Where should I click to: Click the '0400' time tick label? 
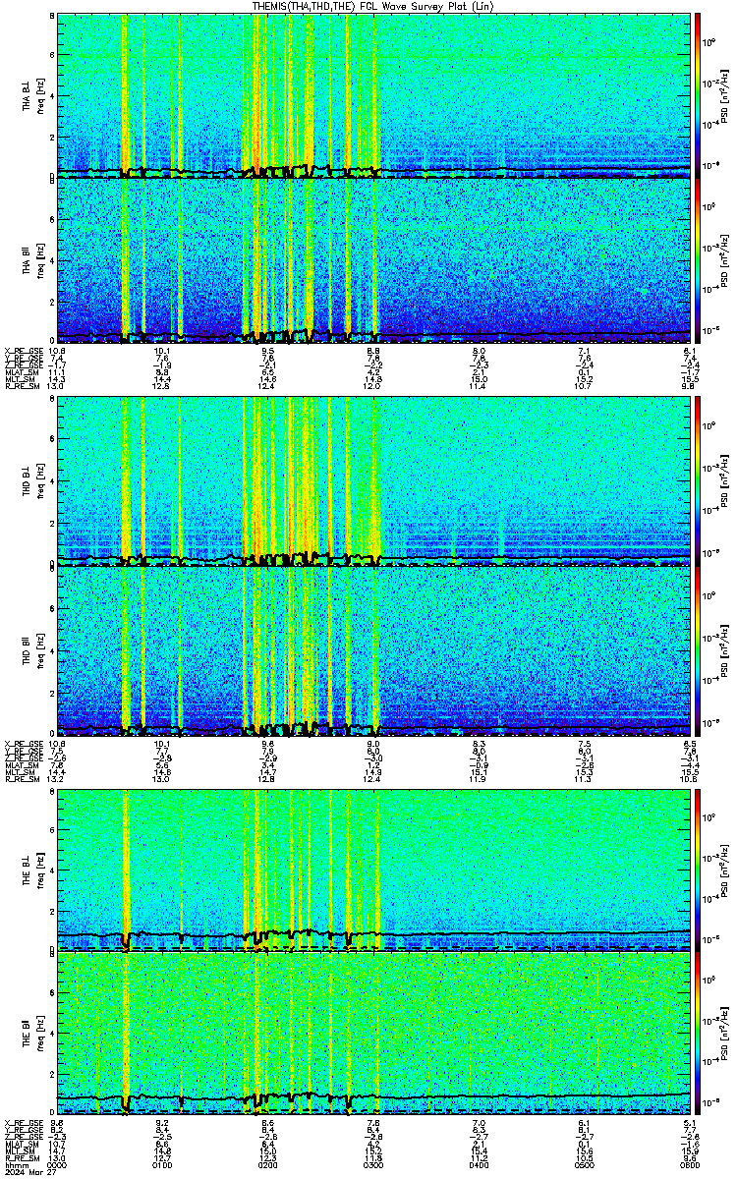(x=479, y=1165)
